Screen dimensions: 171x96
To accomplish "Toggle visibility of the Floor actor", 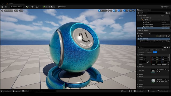I will click(x=138, y=28).
